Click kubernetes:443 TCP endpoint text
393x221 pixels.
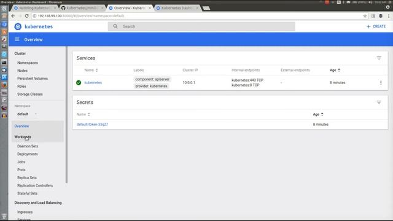pyautogui.click(x=247, y=80)
